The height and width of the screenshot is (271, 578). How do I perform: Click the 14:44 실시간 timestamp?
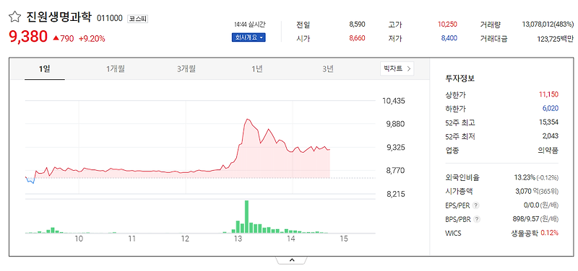[249, 25]
